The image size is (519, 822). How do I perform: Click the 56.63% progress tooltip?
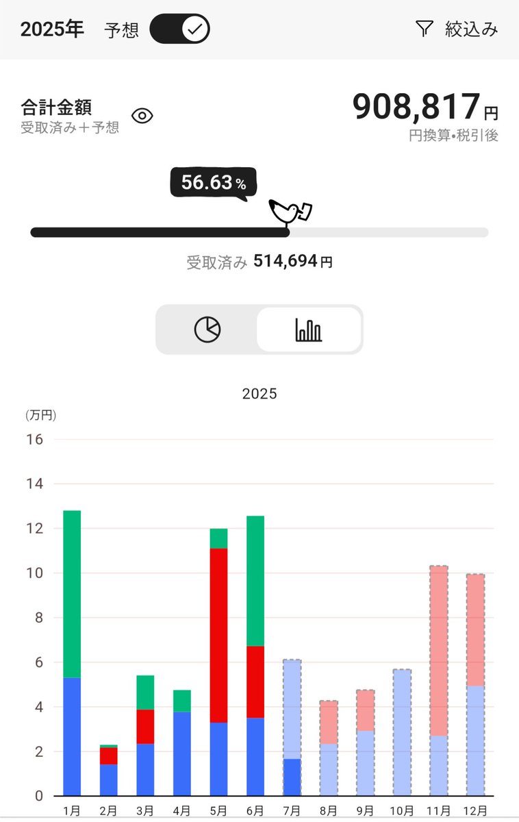pyautogui.click(x=213, y=183)
